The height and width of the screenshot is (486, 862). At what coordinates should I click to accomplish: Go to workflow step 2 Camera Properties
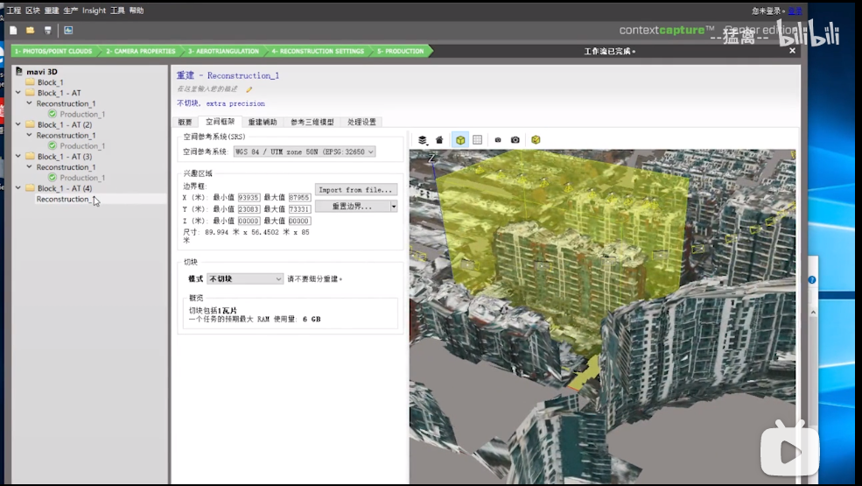point(141,51)
